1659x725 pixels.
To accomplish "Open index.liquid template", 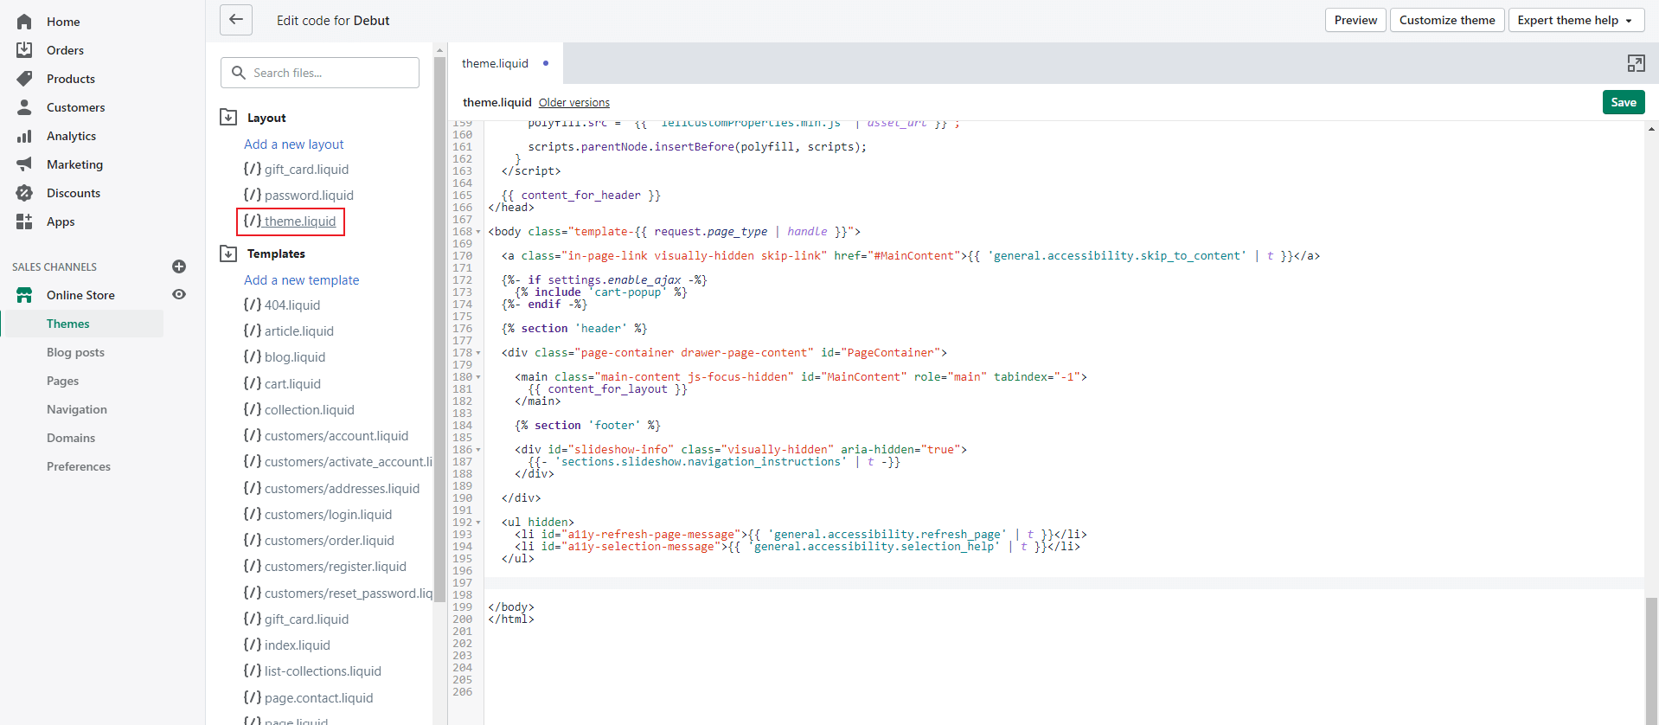I will click(x=287, y=645).
